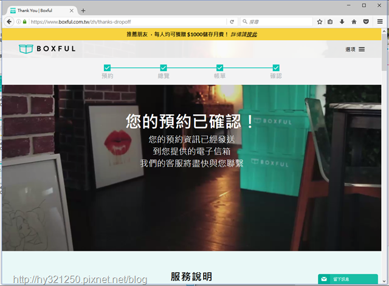Click the page vertical scrollbar thumb
The image size is (389, 286).
pos(384,52)
